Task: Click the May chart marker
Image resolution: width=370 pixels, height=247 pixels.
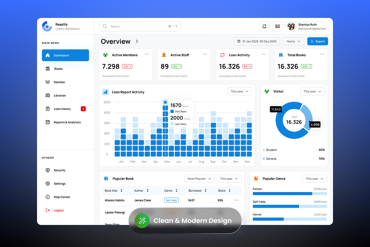Action: (165, 102)
